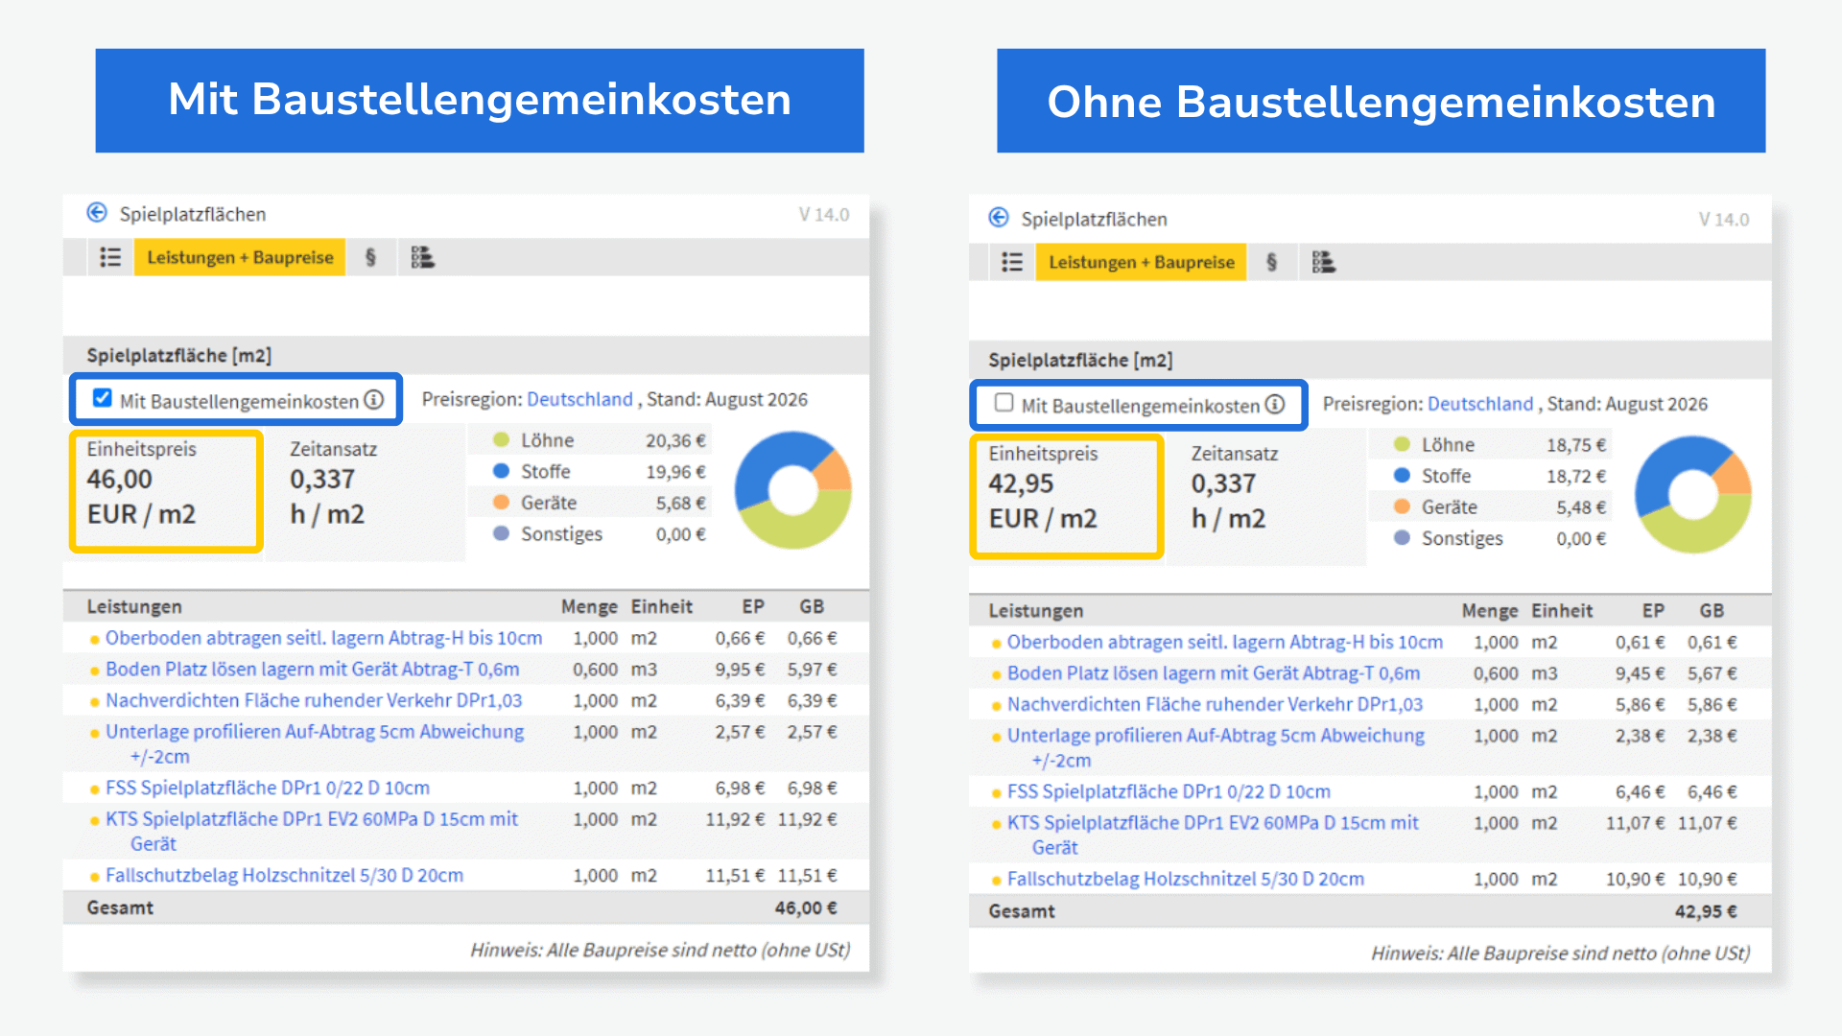Open the tree structure icon in left toolbar
This screenshot has width=1842, height=1036.
[422, 257]
